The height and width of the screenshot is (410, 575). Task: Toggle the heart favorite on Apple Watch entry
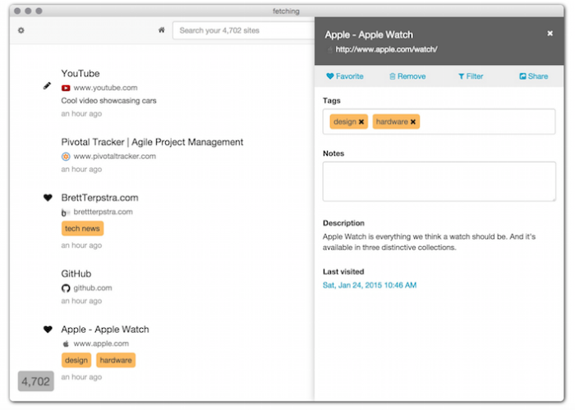[48, 330]
